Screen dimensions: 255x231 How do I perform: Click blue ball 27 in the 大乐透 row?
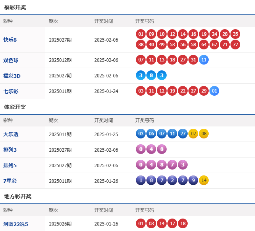[183, 134]
